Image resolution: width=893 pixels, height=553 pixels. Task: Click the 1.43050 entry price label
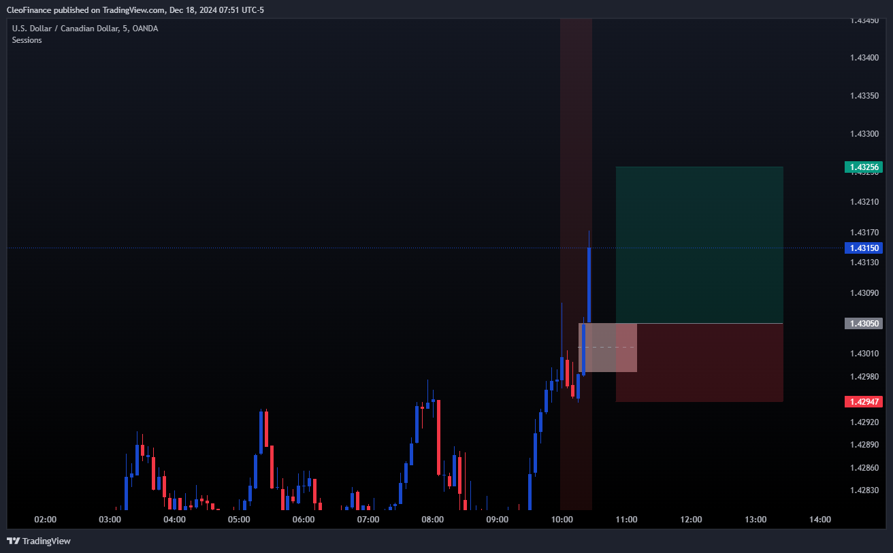pos(863,323)
